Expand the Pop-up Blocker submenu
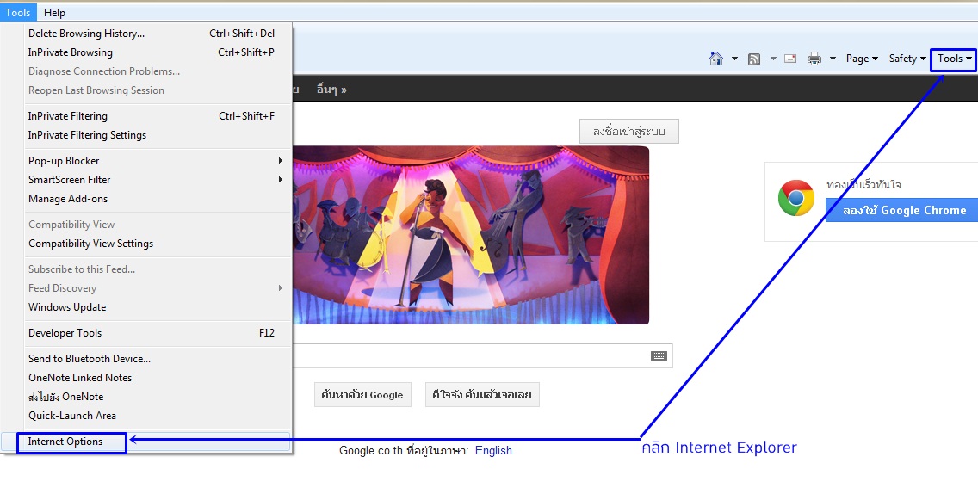The height and width of the screenshot is (494, 978). click(152, 161)
